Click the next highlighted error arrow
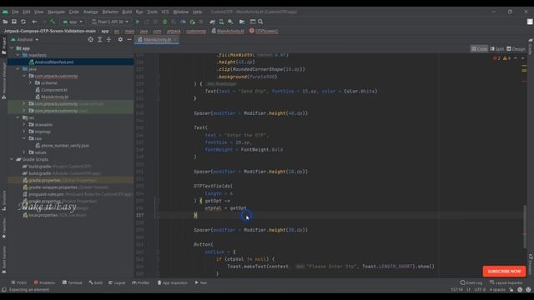Viewport: 534px width, 300px height. (522, 58)
